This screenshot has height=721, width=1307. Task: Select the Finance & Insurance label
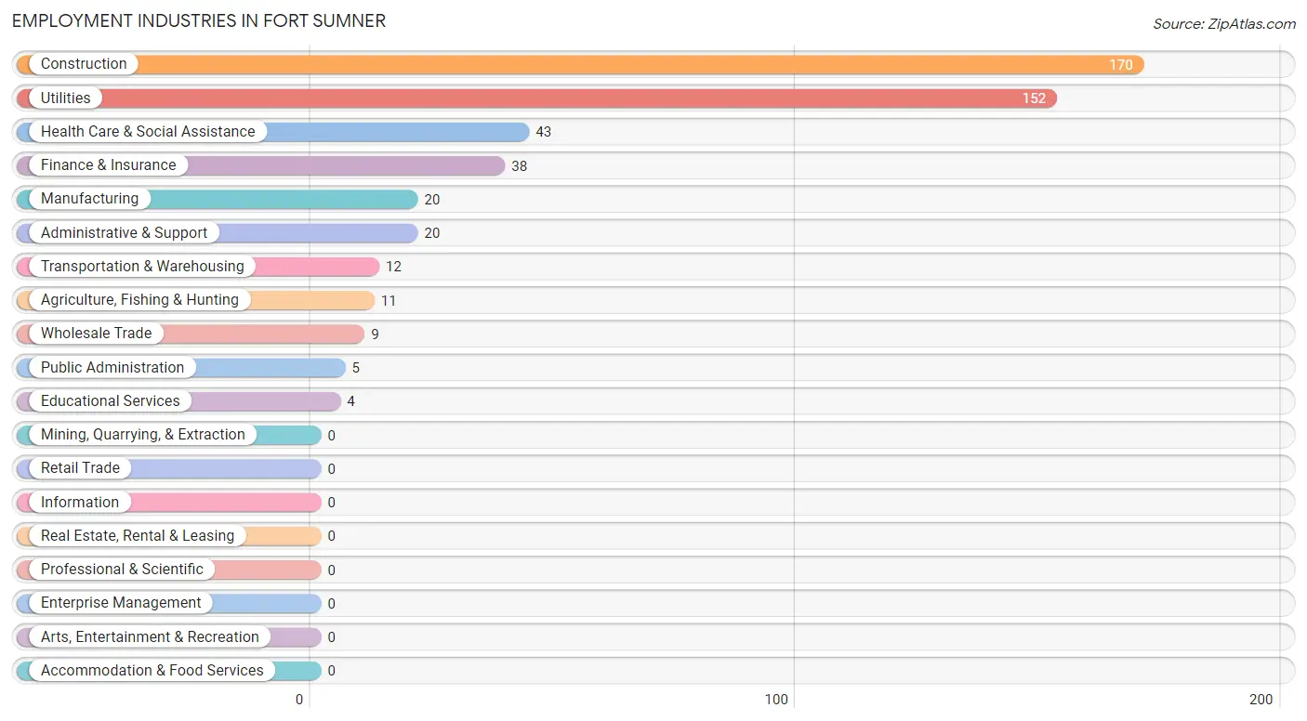coord(109,164)
